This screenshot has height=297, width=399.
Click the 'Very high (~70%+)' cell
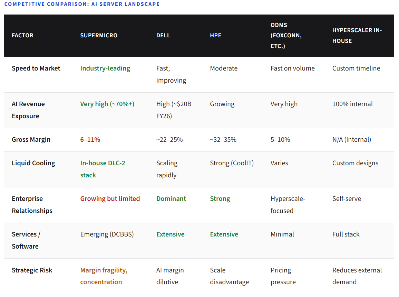pos(107,104)
